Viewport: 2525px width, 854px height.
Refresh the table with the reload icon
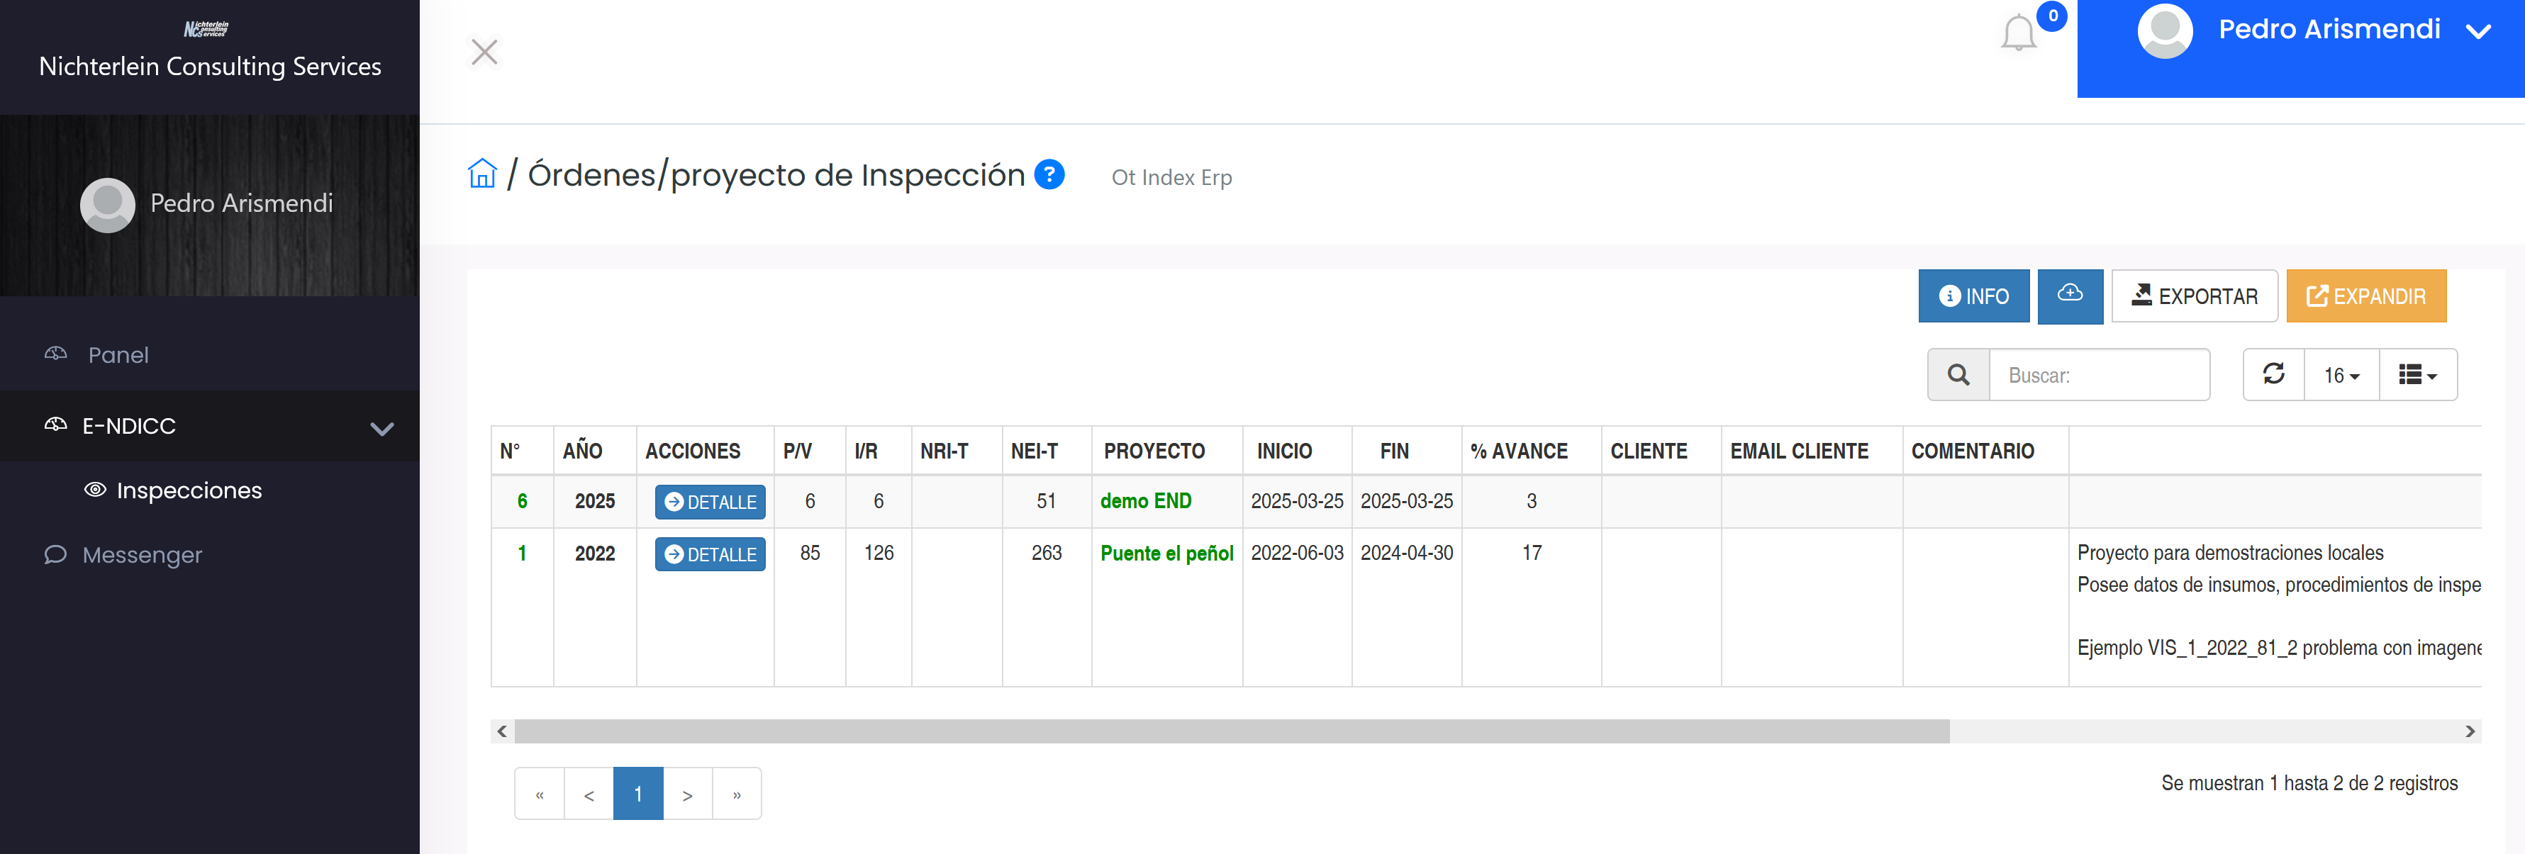2273,375
